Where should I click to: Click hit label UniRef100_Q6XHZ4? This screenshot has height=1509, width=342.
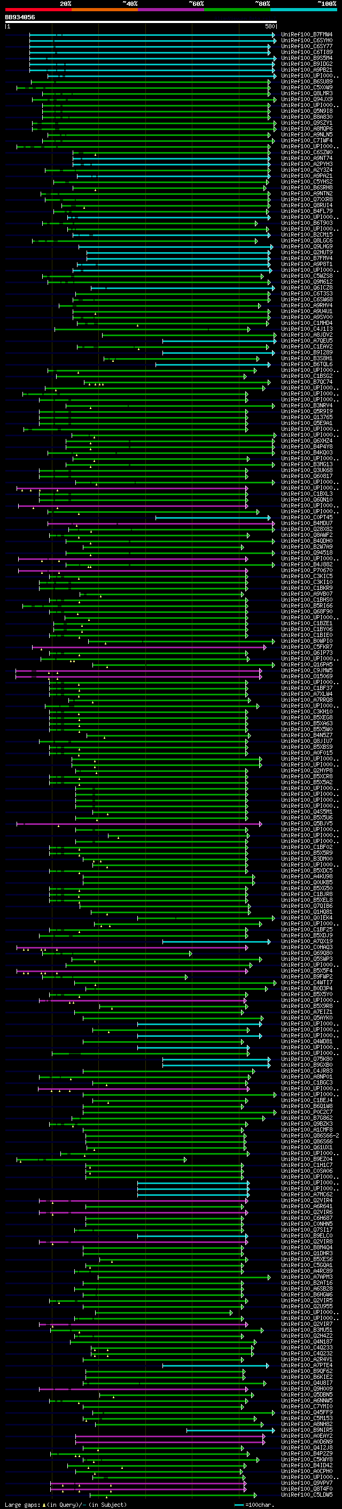307,441
